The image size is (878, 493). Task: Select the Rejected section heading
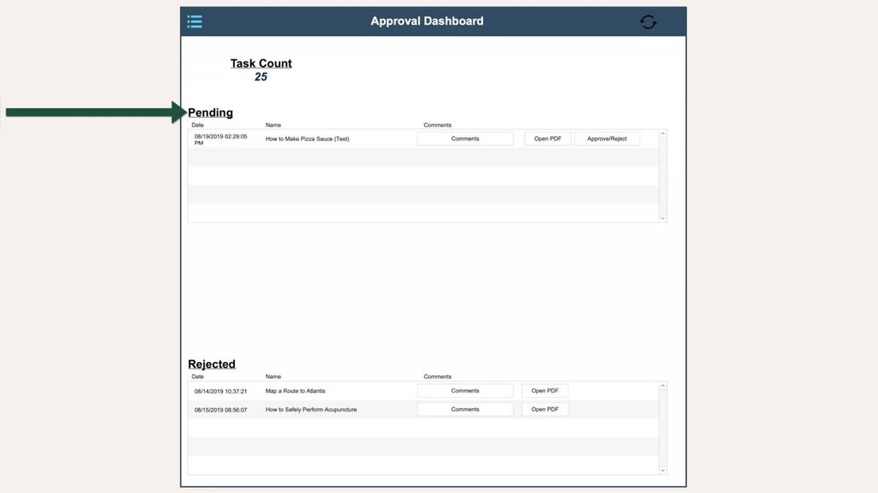[x=211, y=364]
